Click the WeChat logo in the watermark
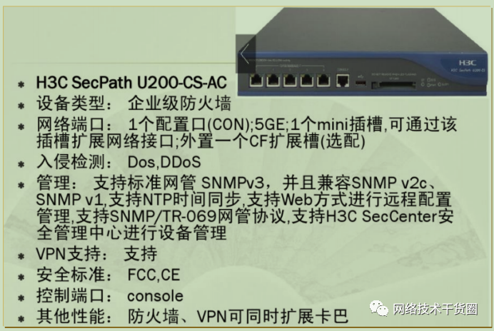This screenshot has width=494, height=331. pyautogui.click(x=379, y=307)
